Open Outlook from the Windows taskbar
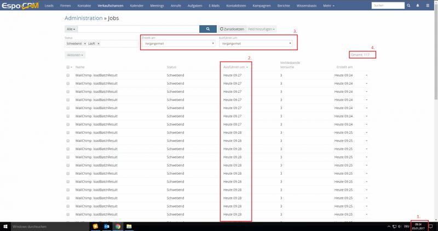Screen dimensions: 438x231 [106, 226]
